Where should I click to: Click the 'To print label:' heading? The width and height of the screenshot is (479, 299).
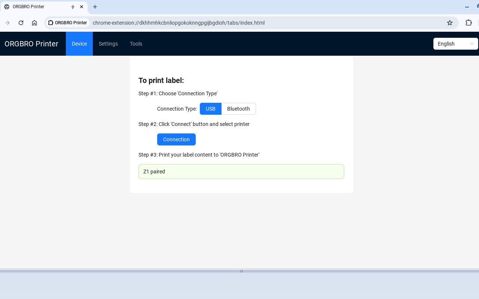point(161,80)
